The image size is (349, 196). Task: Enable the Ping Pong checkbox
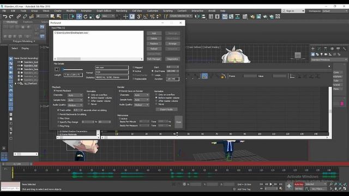click(58, 126)
